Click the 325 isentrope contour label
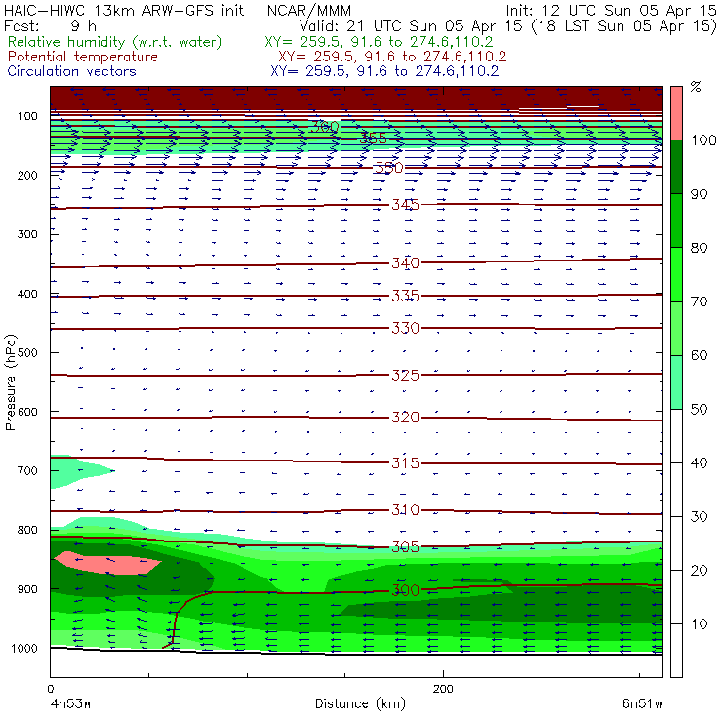Viewport: 722px width, 722px height. (405, 375)
